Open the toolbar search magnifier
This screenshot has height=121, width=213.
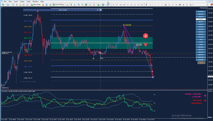[x=208, y=5]
